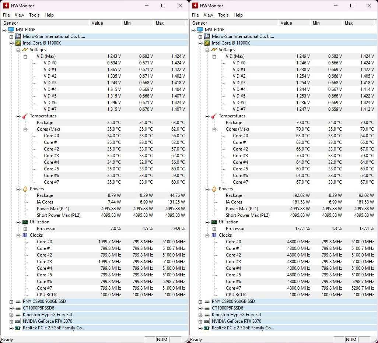
Task: Click Micro-Star motherboard icon in left window
Action: 18,36
